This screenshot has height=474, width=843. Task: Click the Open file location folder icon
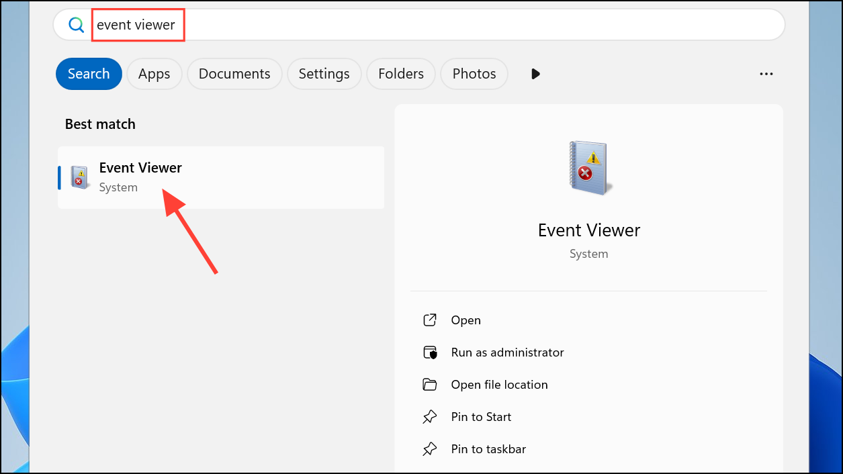(x=430, y=385)
